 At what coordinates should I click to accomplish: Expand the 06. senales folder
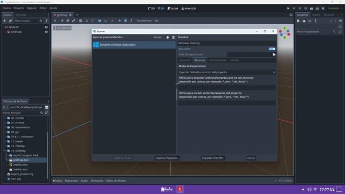pyautogui.click(x=6, y=118)
